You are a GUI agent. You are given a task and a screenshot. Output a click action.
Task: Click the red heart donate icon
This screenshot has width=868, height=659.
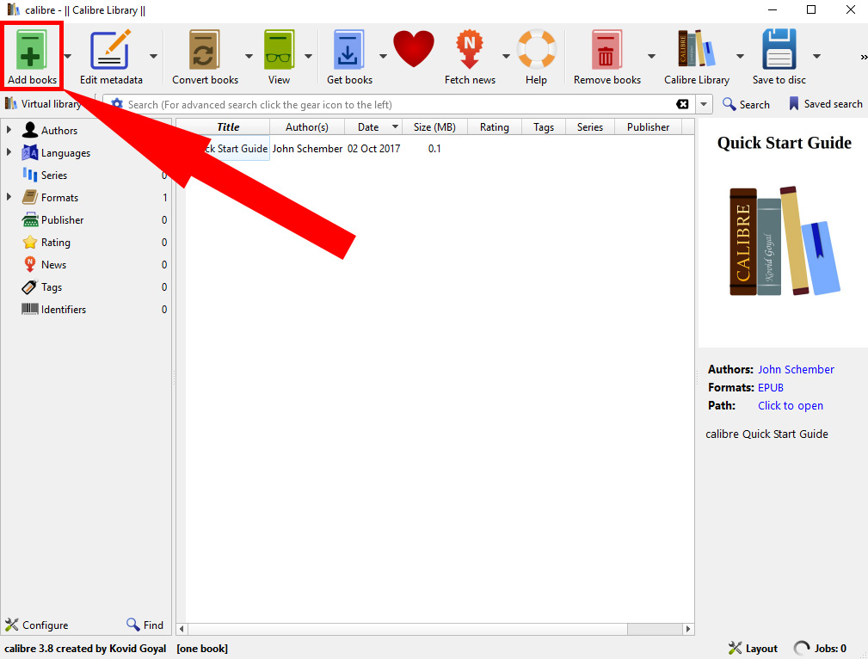click(414, 49)
